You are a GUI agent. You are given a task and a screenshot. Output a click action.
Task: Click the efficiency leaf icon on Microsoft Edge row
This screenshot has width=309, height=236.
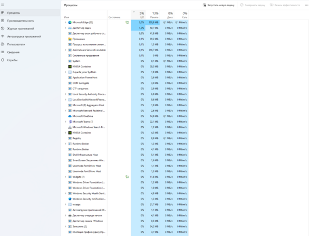(127, 23)
